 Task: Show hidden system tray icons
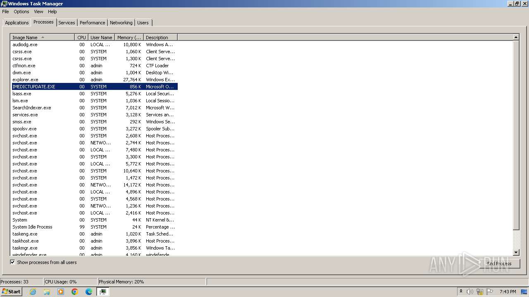[x=461, y=292]
